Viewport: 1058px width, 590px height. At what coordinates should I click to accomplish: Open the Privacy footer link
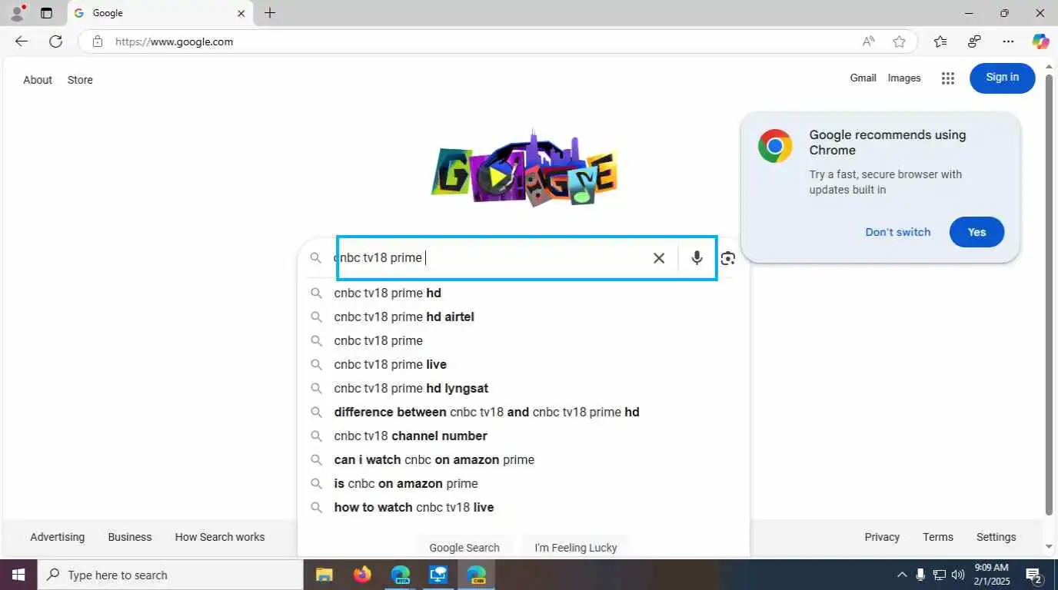[882, 537]
